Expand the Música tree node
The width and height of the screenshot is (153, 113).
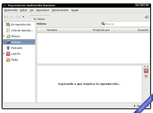tap(4, 36)
